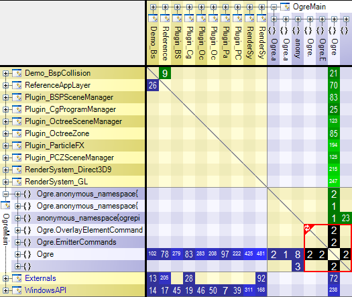
Task: Select the Ogre.EmitterCommands row label
Action: 76,242
